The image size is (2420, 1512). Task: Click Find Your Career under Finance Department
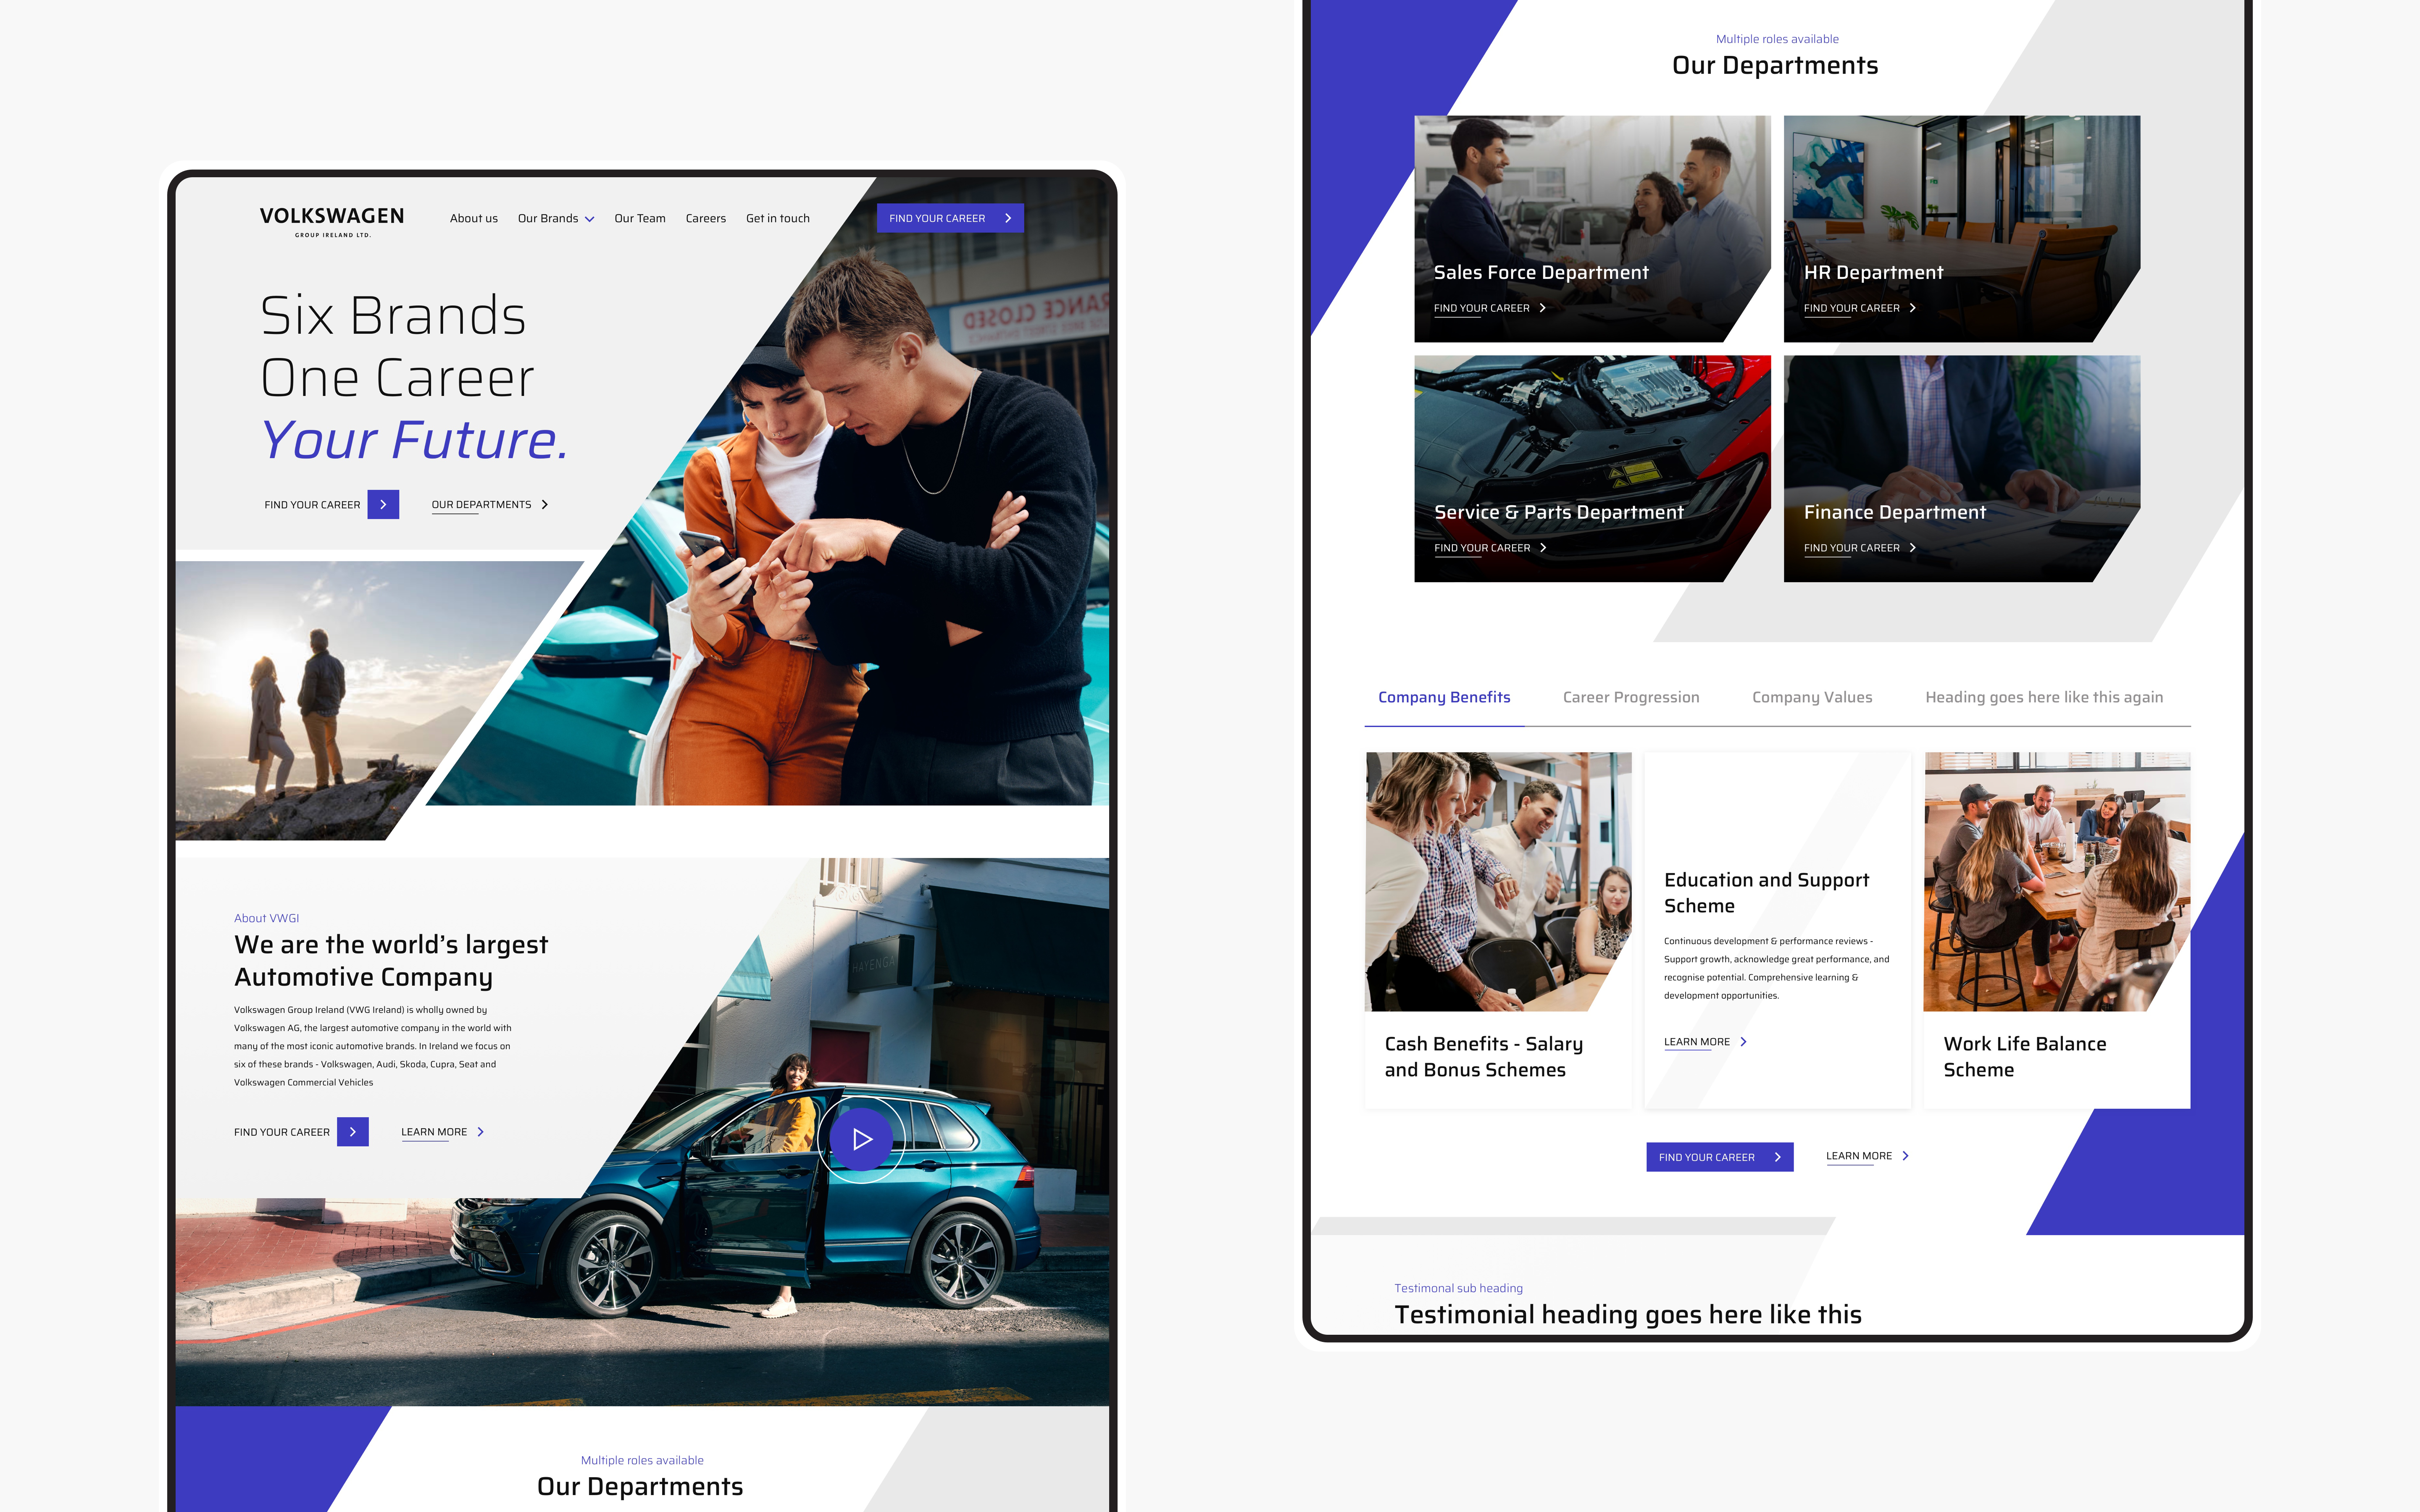tap(1851, 548)
